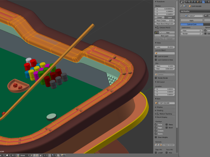Collapse the Mesh Display panel

(156, 117)
